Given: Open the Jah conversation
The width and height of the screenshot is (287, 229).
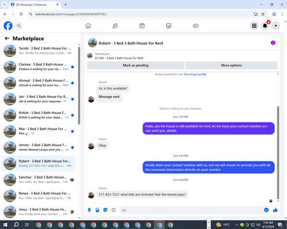Looking at the screenshot, I should point(38,99).
